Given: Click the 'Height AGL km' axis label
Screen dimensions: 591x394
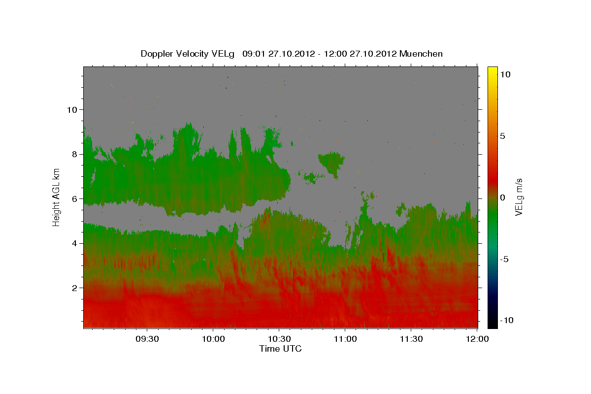Looking at the screenshot, I should point(57,197).
